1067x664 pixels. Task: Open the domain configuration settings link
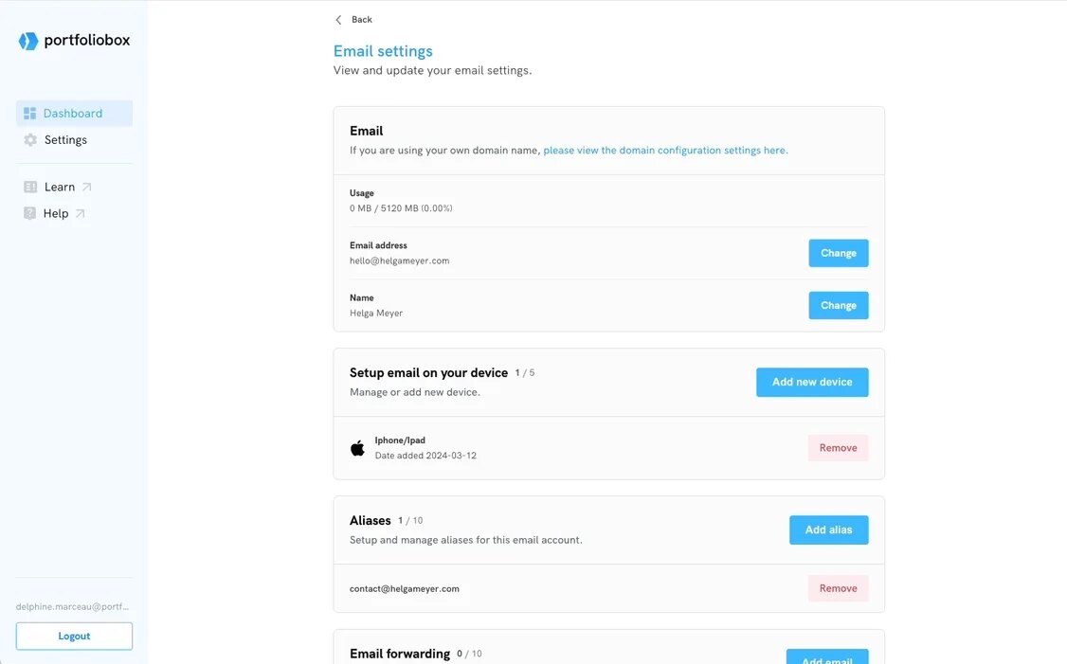click(x=665, y=151)
